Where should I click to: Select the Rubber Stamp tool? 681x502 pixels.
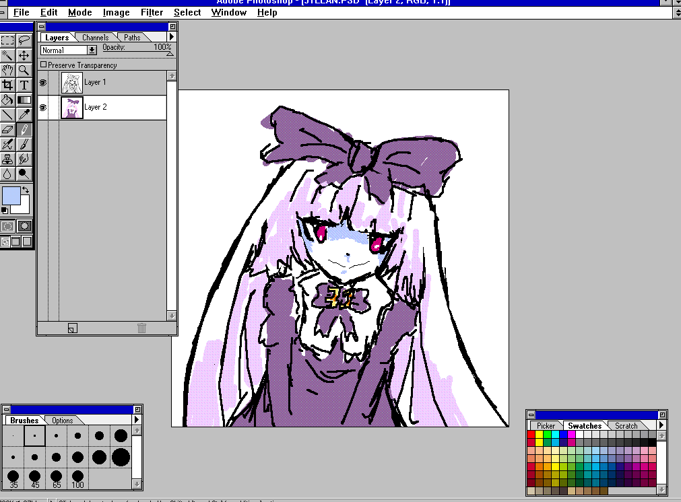click(x=7, y=159)
